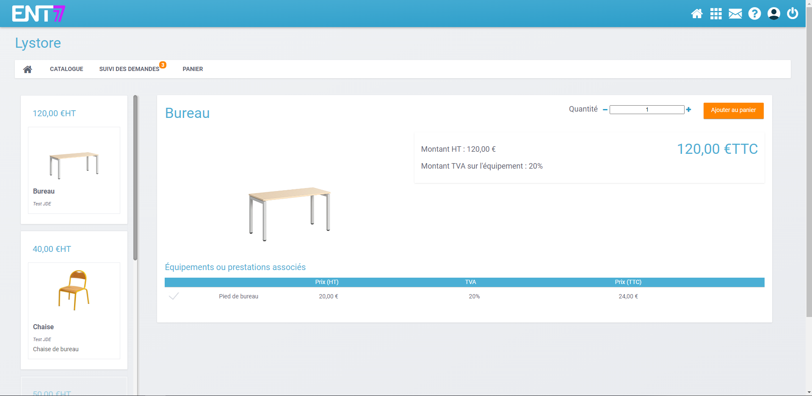The height and width of the screenshot is (396, 812).
Task: Click the quantity input field
Action: (646, 110)
